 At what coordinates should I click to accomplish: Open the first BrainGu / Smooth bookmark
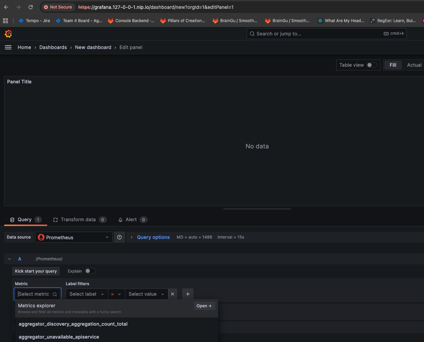pos(235,21)
